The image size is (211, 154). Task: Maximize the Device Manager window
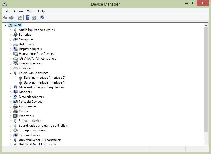[194, 3]
